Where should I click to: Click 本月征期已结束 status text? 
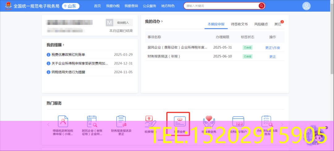point(121,31)
